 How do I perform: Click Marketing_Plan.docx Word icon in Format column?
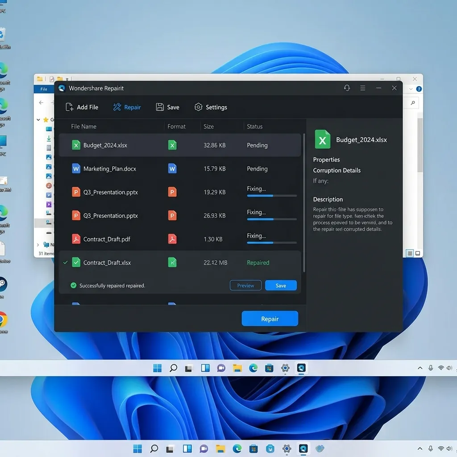click(172, 169)
